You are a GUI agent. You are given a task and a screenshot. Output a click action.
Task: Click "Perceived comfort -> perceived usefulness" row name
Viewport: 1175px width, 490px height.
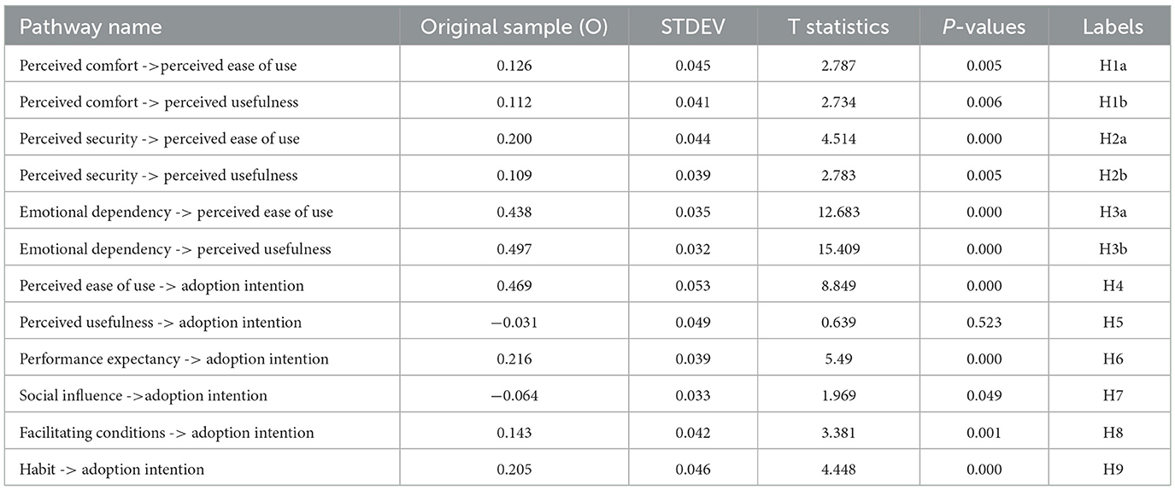pos(158,102)
